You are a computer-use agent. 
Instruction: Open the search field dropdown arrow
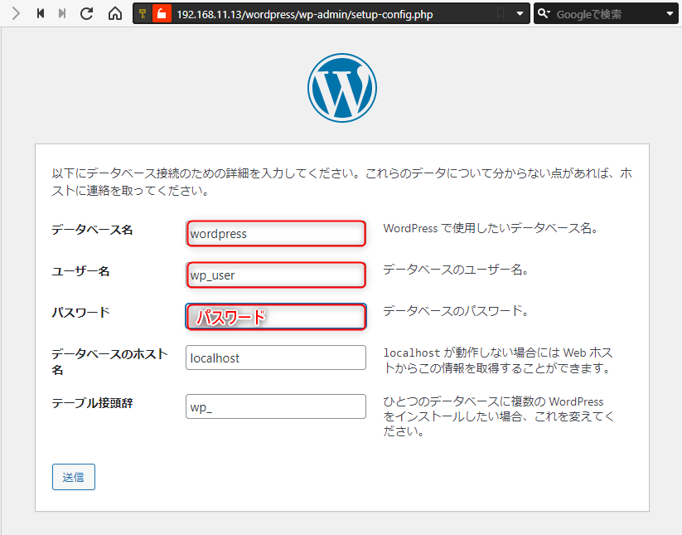(670, 14)
